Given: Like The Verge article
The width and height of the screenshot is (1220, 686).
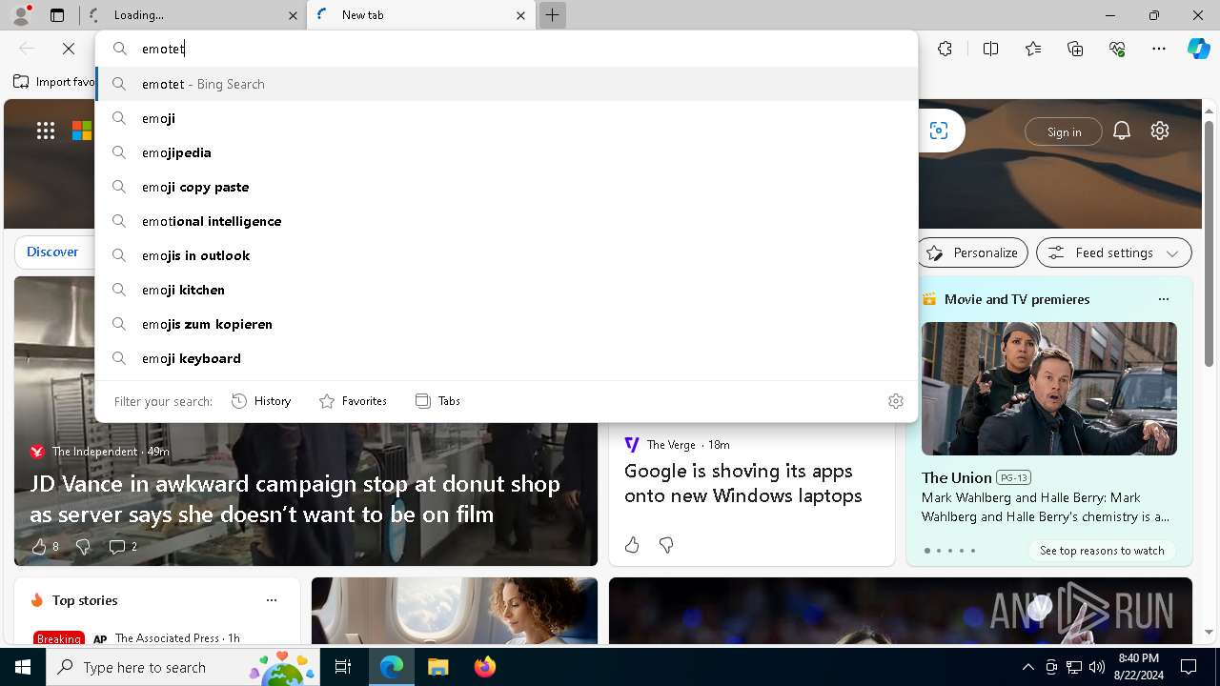Looking at the screenshot, I should [x=632, y=545].
